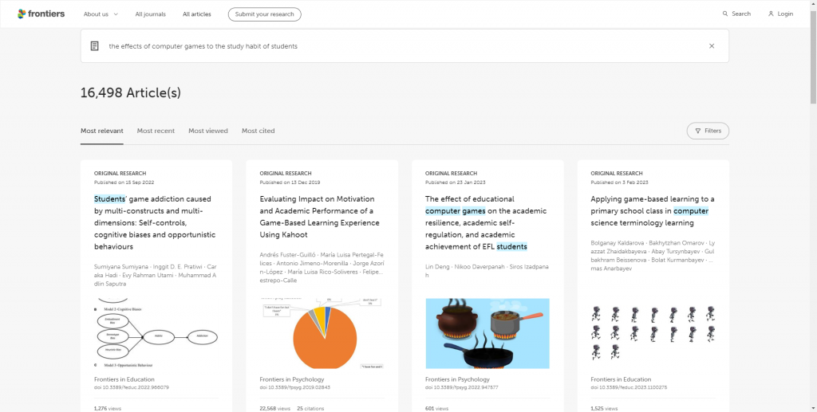The width and height of the screenshot is (817, 412).
Task: Select the Most recent tab
Action: (156, 131)
